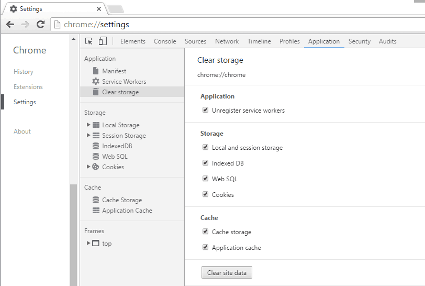Screen dimensions: 425x286
Task: Open Extensions in Chrome sidebar
Action: pyautogui.click(x=28, y=87)
